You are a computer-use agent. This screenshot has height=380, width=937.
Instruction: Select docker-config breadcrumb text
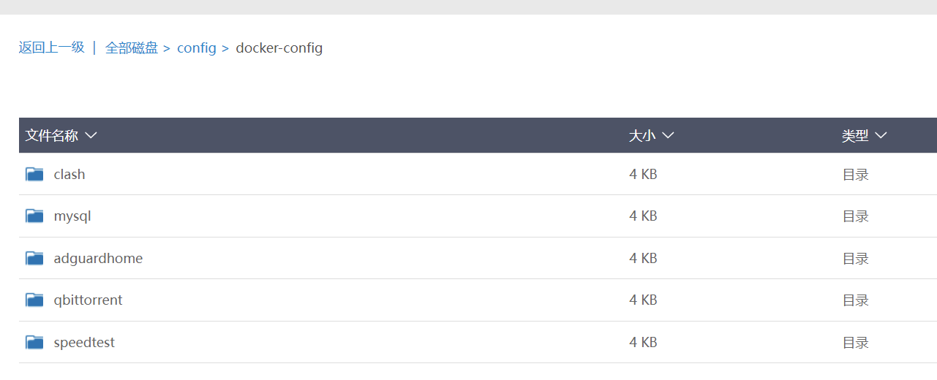point(279,48)
